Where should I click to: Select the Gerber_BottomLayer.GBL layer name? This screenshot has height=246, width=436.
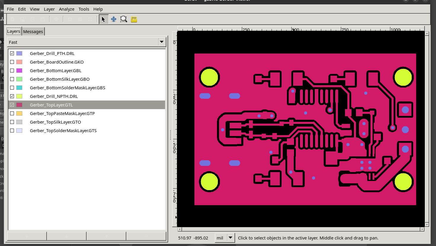point(55,71)
